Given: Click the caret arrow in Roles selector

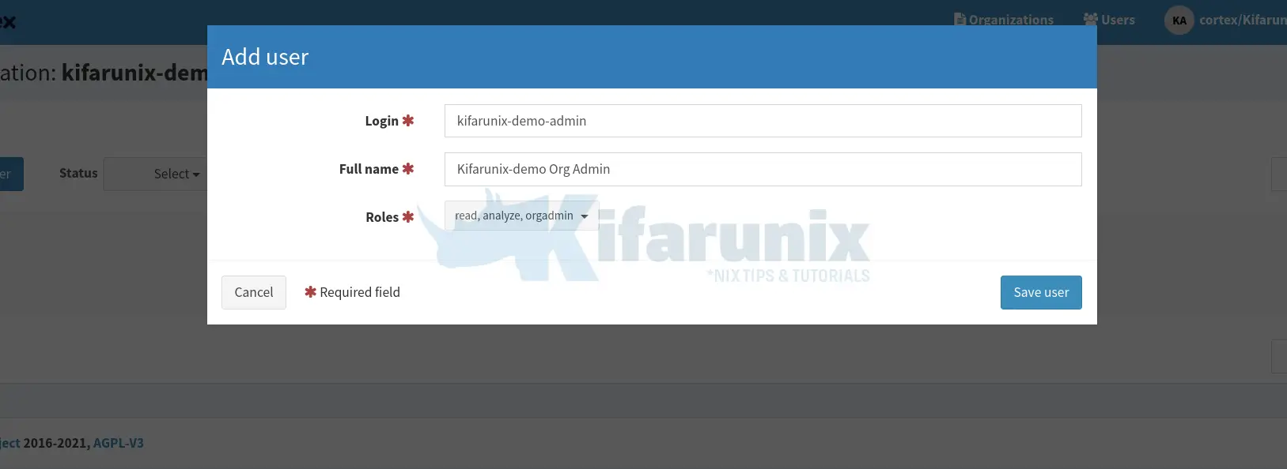Looking at the screenshot, I should [x=585, y=216].
